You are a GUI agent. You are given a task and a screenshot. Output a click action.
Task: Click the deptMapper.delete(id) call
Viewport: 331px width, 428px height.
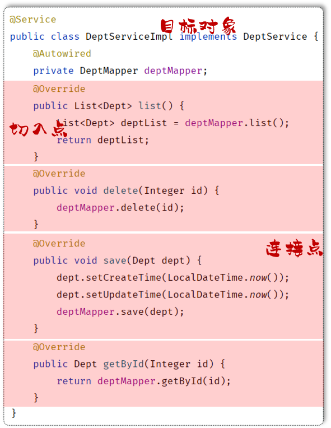(x=120, y=208)
